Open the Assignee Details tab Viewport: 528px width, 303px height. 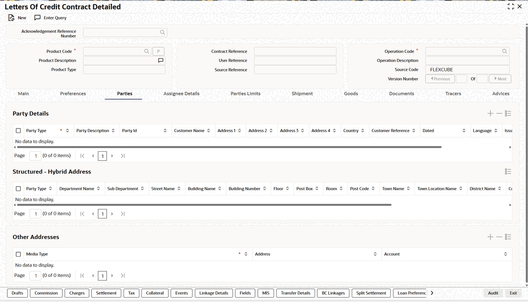181,94
